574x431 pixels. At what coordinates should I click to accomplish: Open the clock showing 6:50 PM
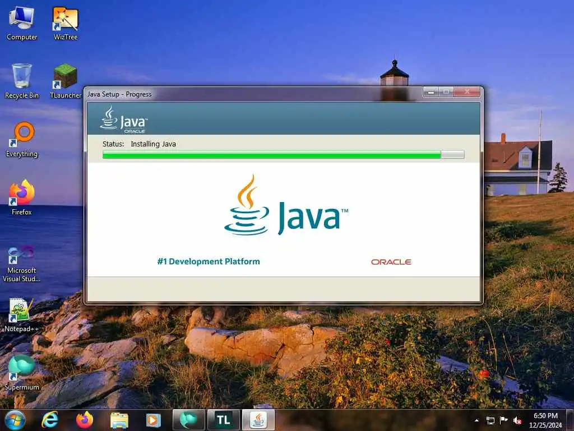[545, 420]
